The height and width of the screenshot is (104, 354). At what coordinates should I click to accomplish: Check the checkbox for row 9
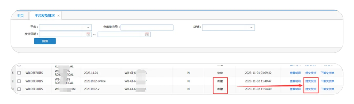click(19, 81)
